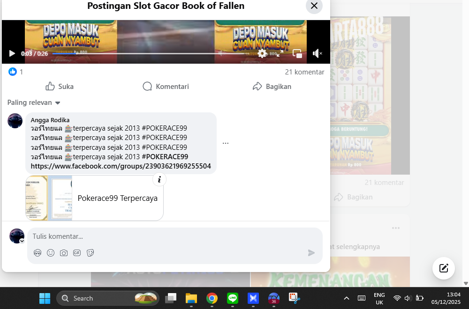Switch commenting identity via avatar arrow
Viewport: 469px width, 309px height.
(22, 241)
